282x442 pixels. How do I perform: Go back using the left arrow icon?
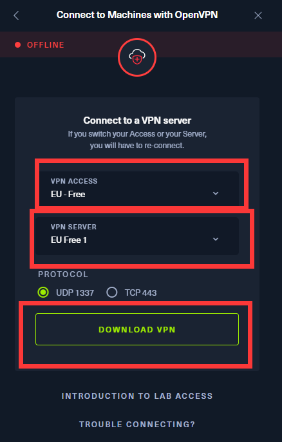coord(16,15)
